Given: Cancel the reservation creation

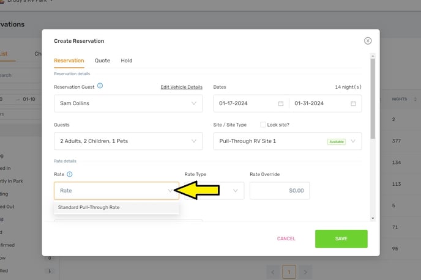Looking at the screenshot, I should [286, 238].
